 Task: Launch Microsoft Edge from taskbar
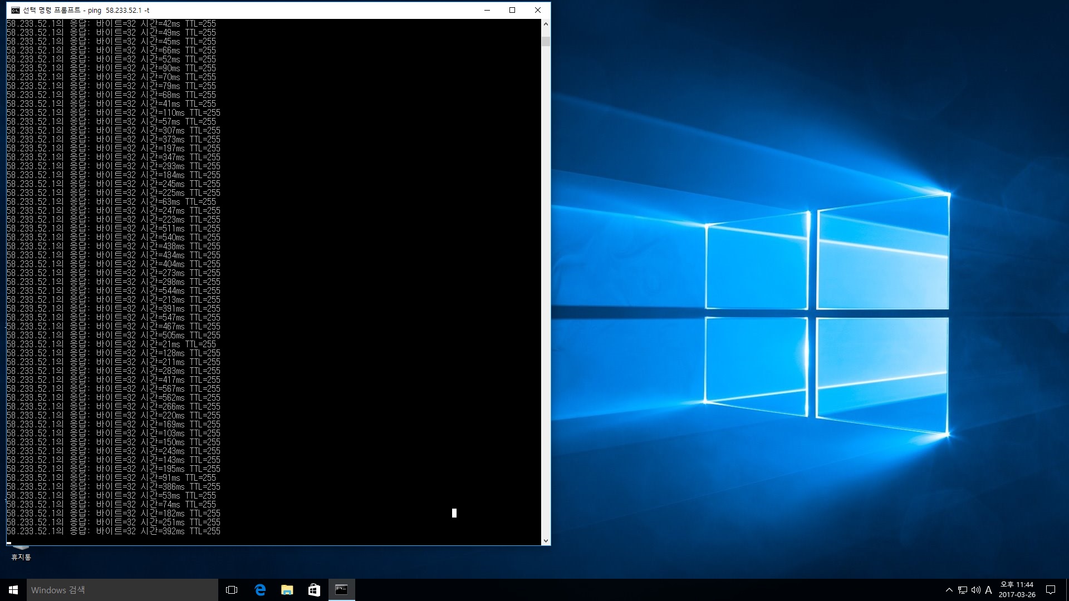pos(260,590)
